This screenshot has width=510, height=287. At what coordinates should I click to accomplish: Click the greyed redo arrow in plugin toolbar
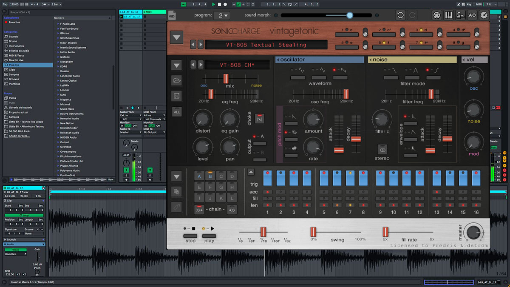412,15
